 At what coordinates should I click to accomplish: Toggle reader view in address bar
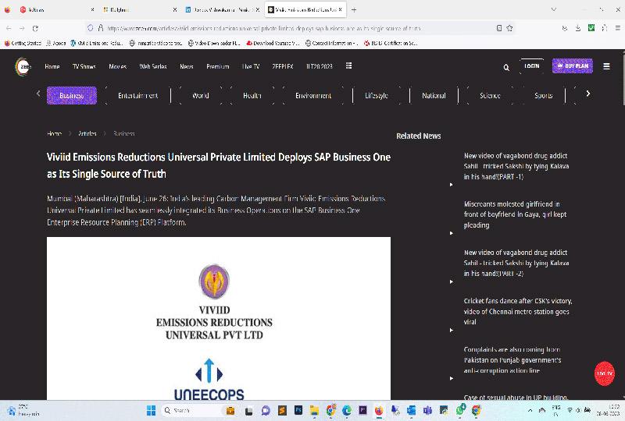[x=499, y=28]
